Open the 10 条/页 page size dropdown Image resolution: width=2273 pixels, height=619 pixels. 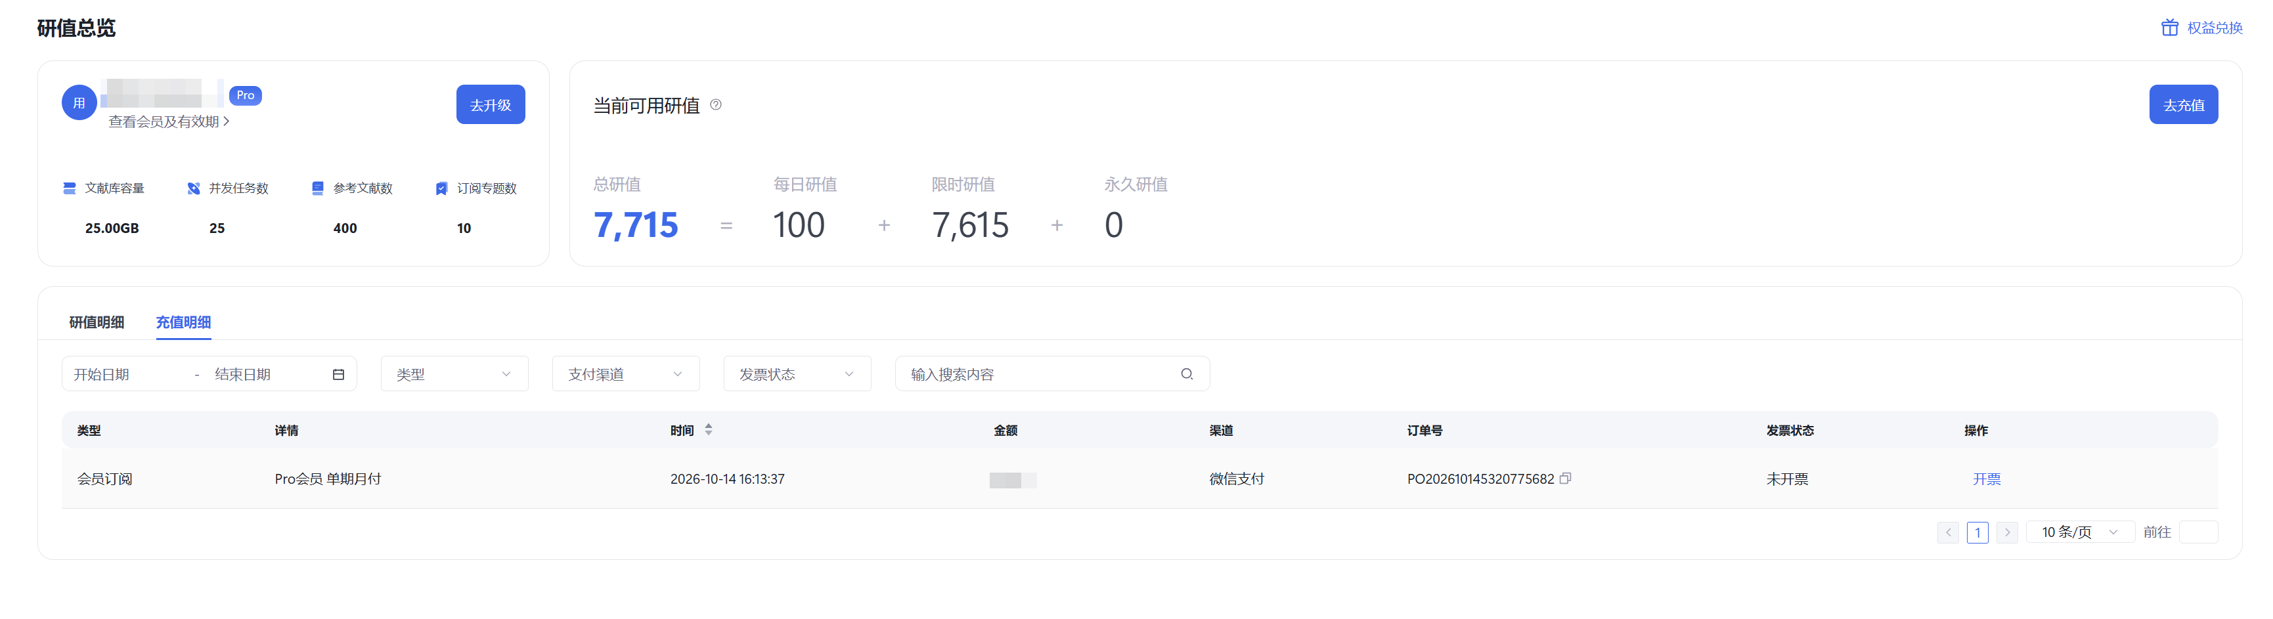tap(2080, 532)
